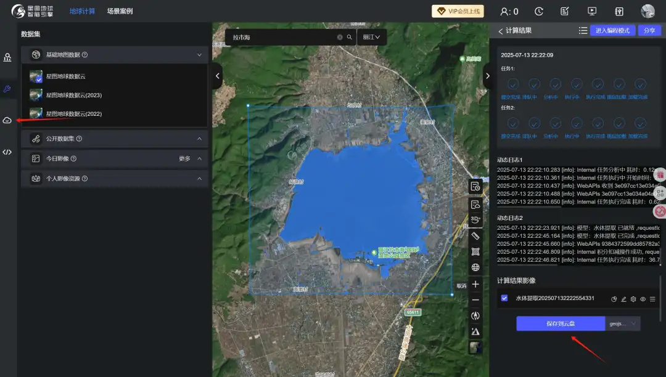Open the more menu icon for 水体提取 result
Screen dimensions: 666x377
pos(652,299)
